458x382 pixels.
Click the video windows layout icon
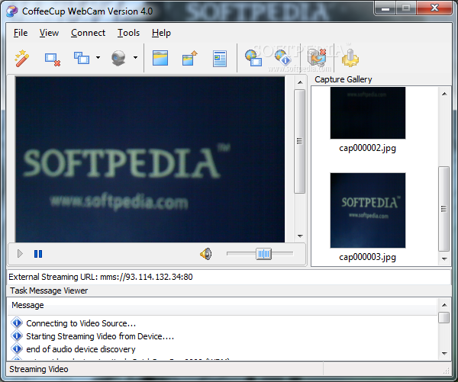82,58
